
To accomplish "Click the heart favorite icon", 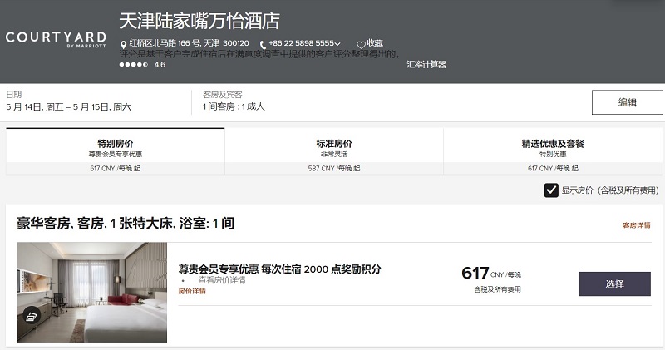I will click(x=361, y=45).
